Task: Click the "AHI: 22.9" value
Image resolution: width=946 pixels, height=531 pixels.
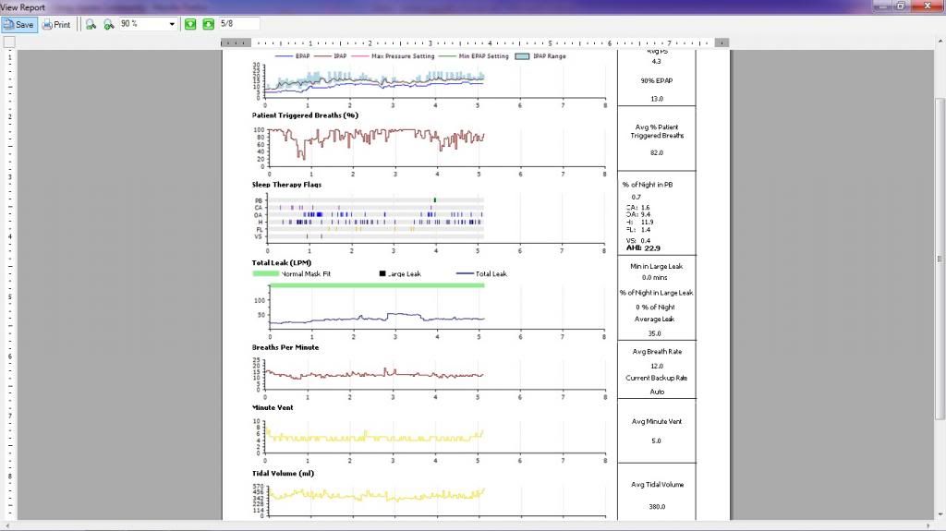Action: (x=643, y=248)
